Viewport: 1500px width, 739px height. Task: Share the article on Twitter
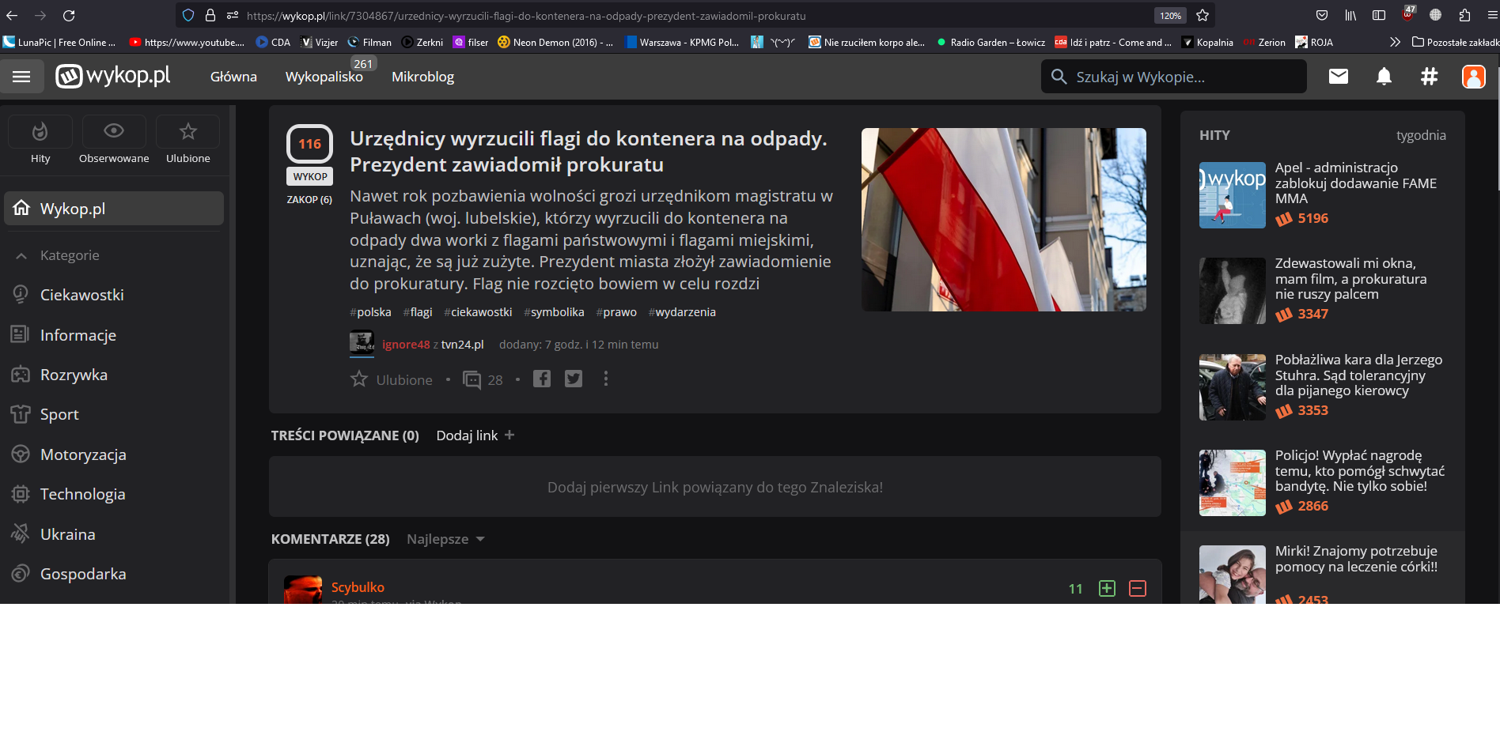[x=574, y=379]
